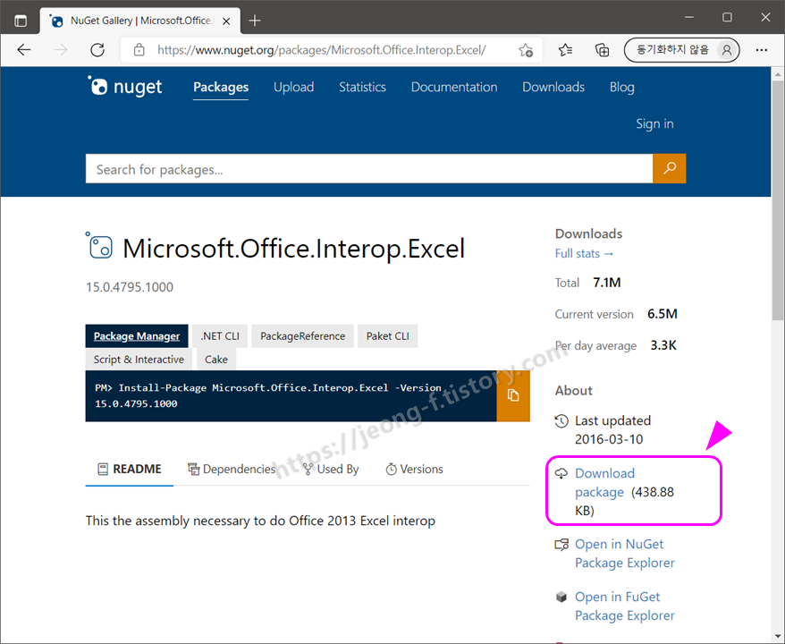
Task: Copy the install command with copy icon
Action: [513, 395]
